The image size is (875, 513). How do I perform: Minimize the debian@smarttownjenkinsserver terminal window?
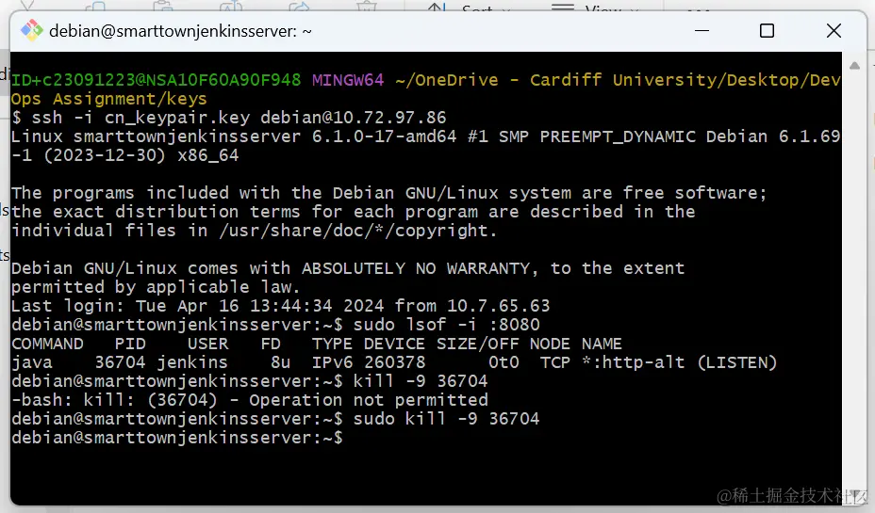702,31
